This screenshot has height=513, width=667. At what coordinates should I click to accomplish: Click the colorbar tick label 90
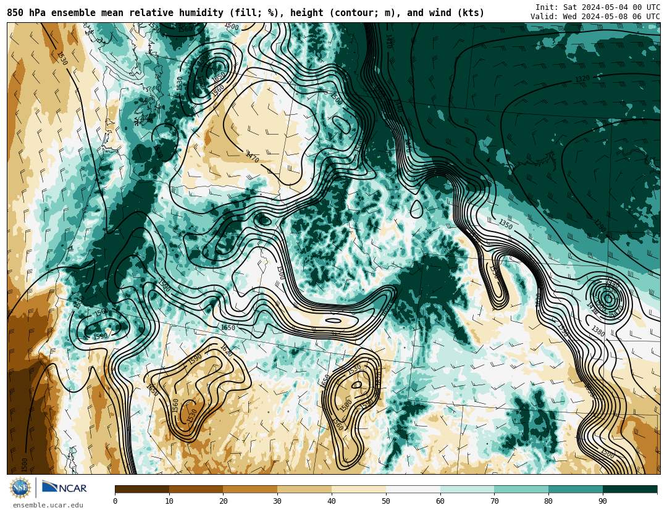click(603, 501)
